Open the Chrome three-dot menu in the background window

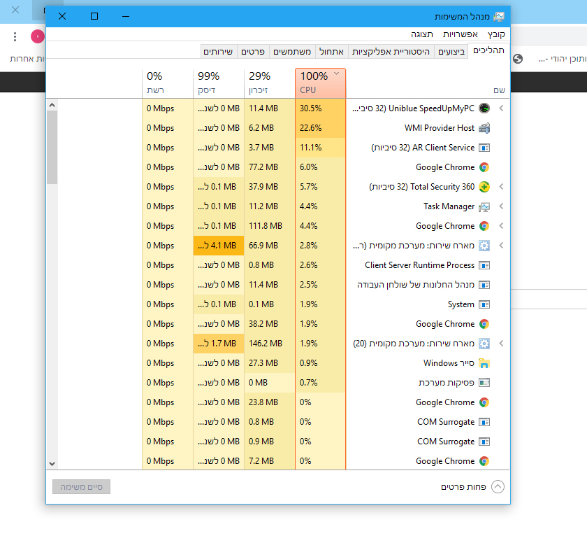pyautogui.click(x=15, y=36)
